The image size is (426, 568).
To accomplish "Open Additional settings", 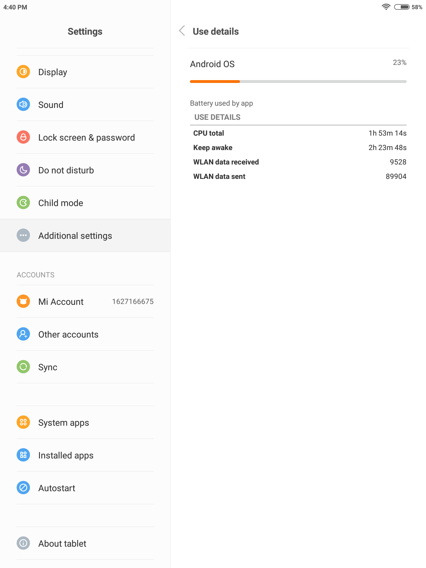I will (85, 235).
